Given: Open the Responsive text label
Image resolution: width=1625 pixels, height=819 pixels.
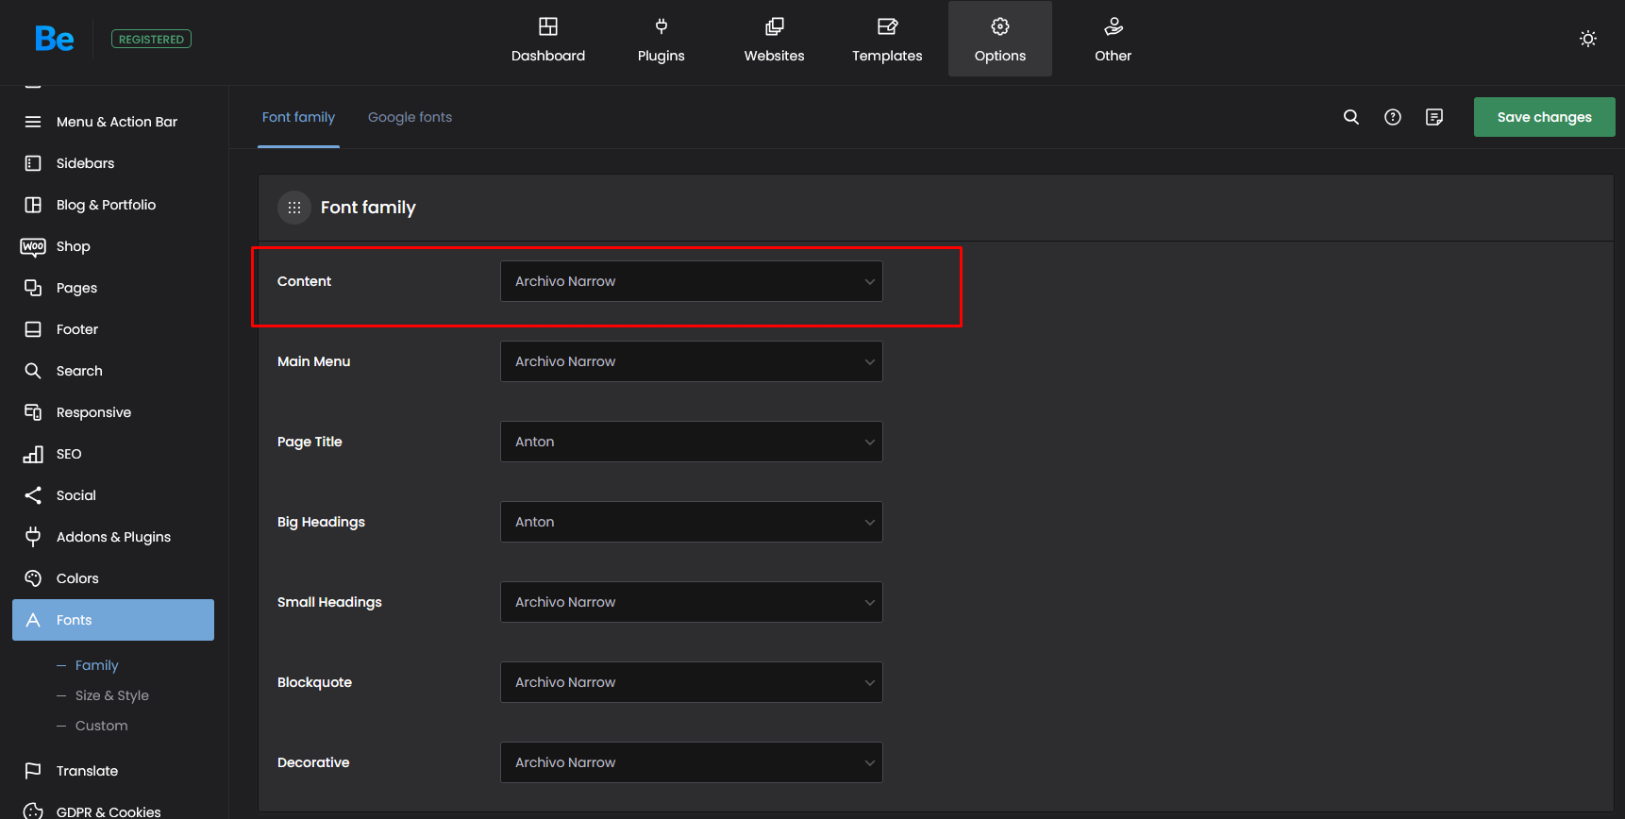Looking at the screenshot, I should (x=94, y=412).
